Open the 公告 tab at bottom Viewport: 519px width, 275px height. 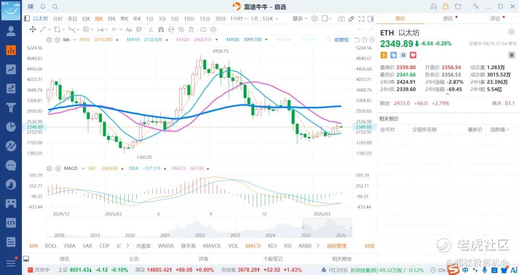[x=134, y=259]
